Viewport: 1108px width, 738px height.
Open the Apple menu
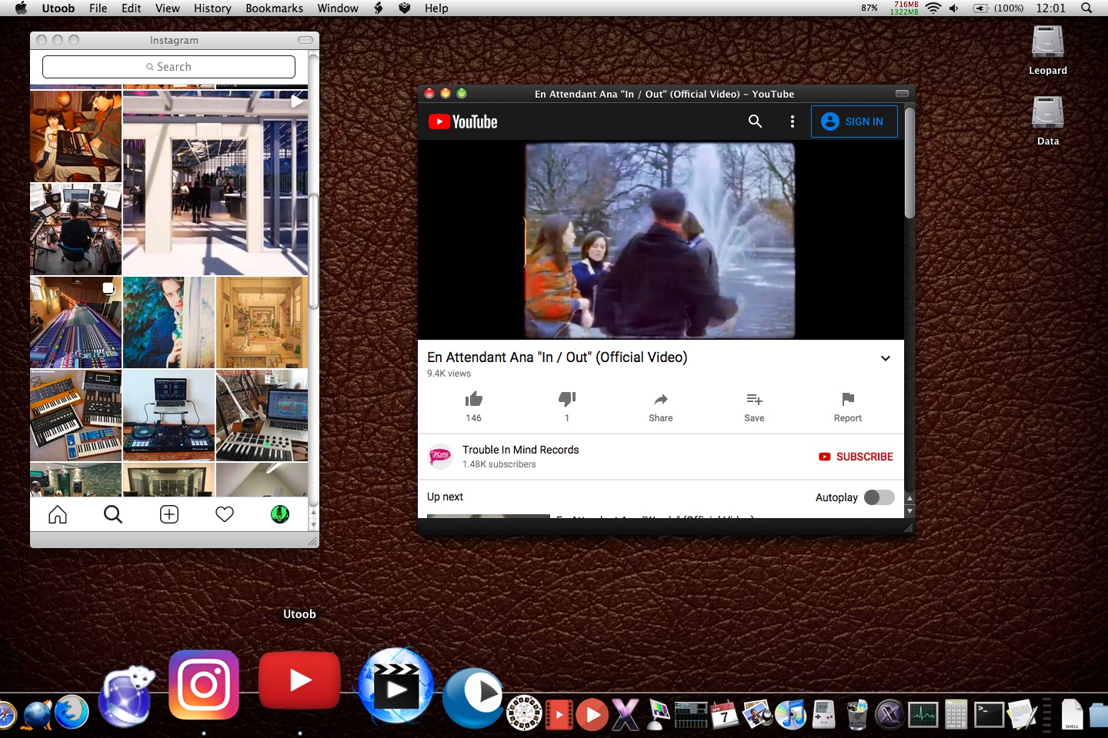(21, 8)
